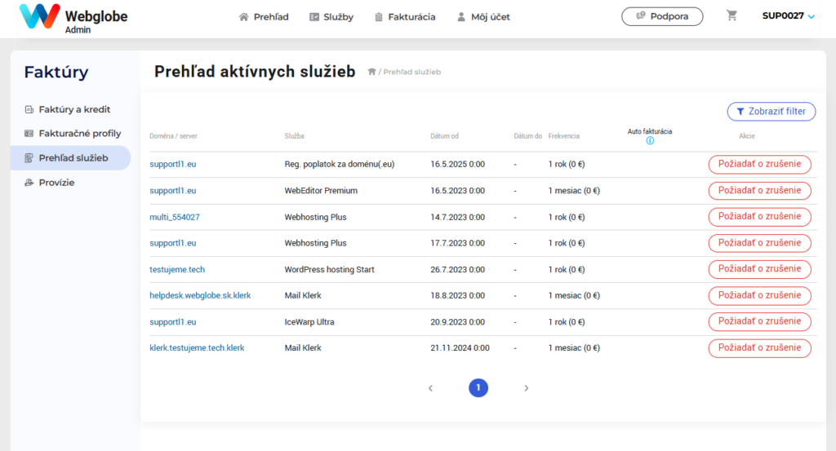Click the Môj účet person icon

click(461, 17)
